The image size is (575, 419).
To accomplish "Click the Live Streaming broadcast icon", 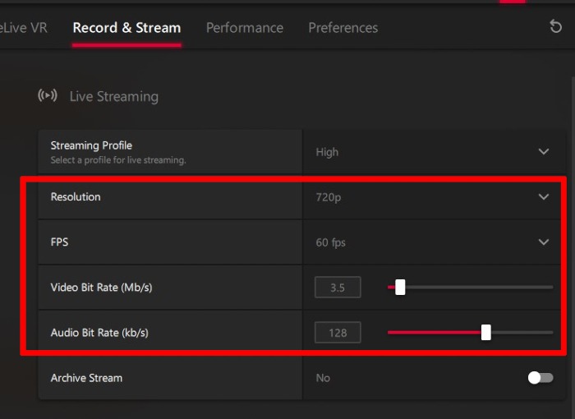I will [x=48, y=96].
